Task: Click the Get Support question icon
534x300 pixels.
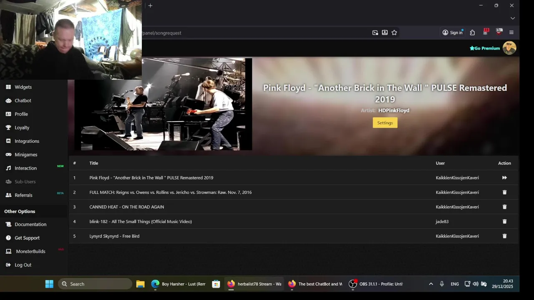Action: click(8, 238)
